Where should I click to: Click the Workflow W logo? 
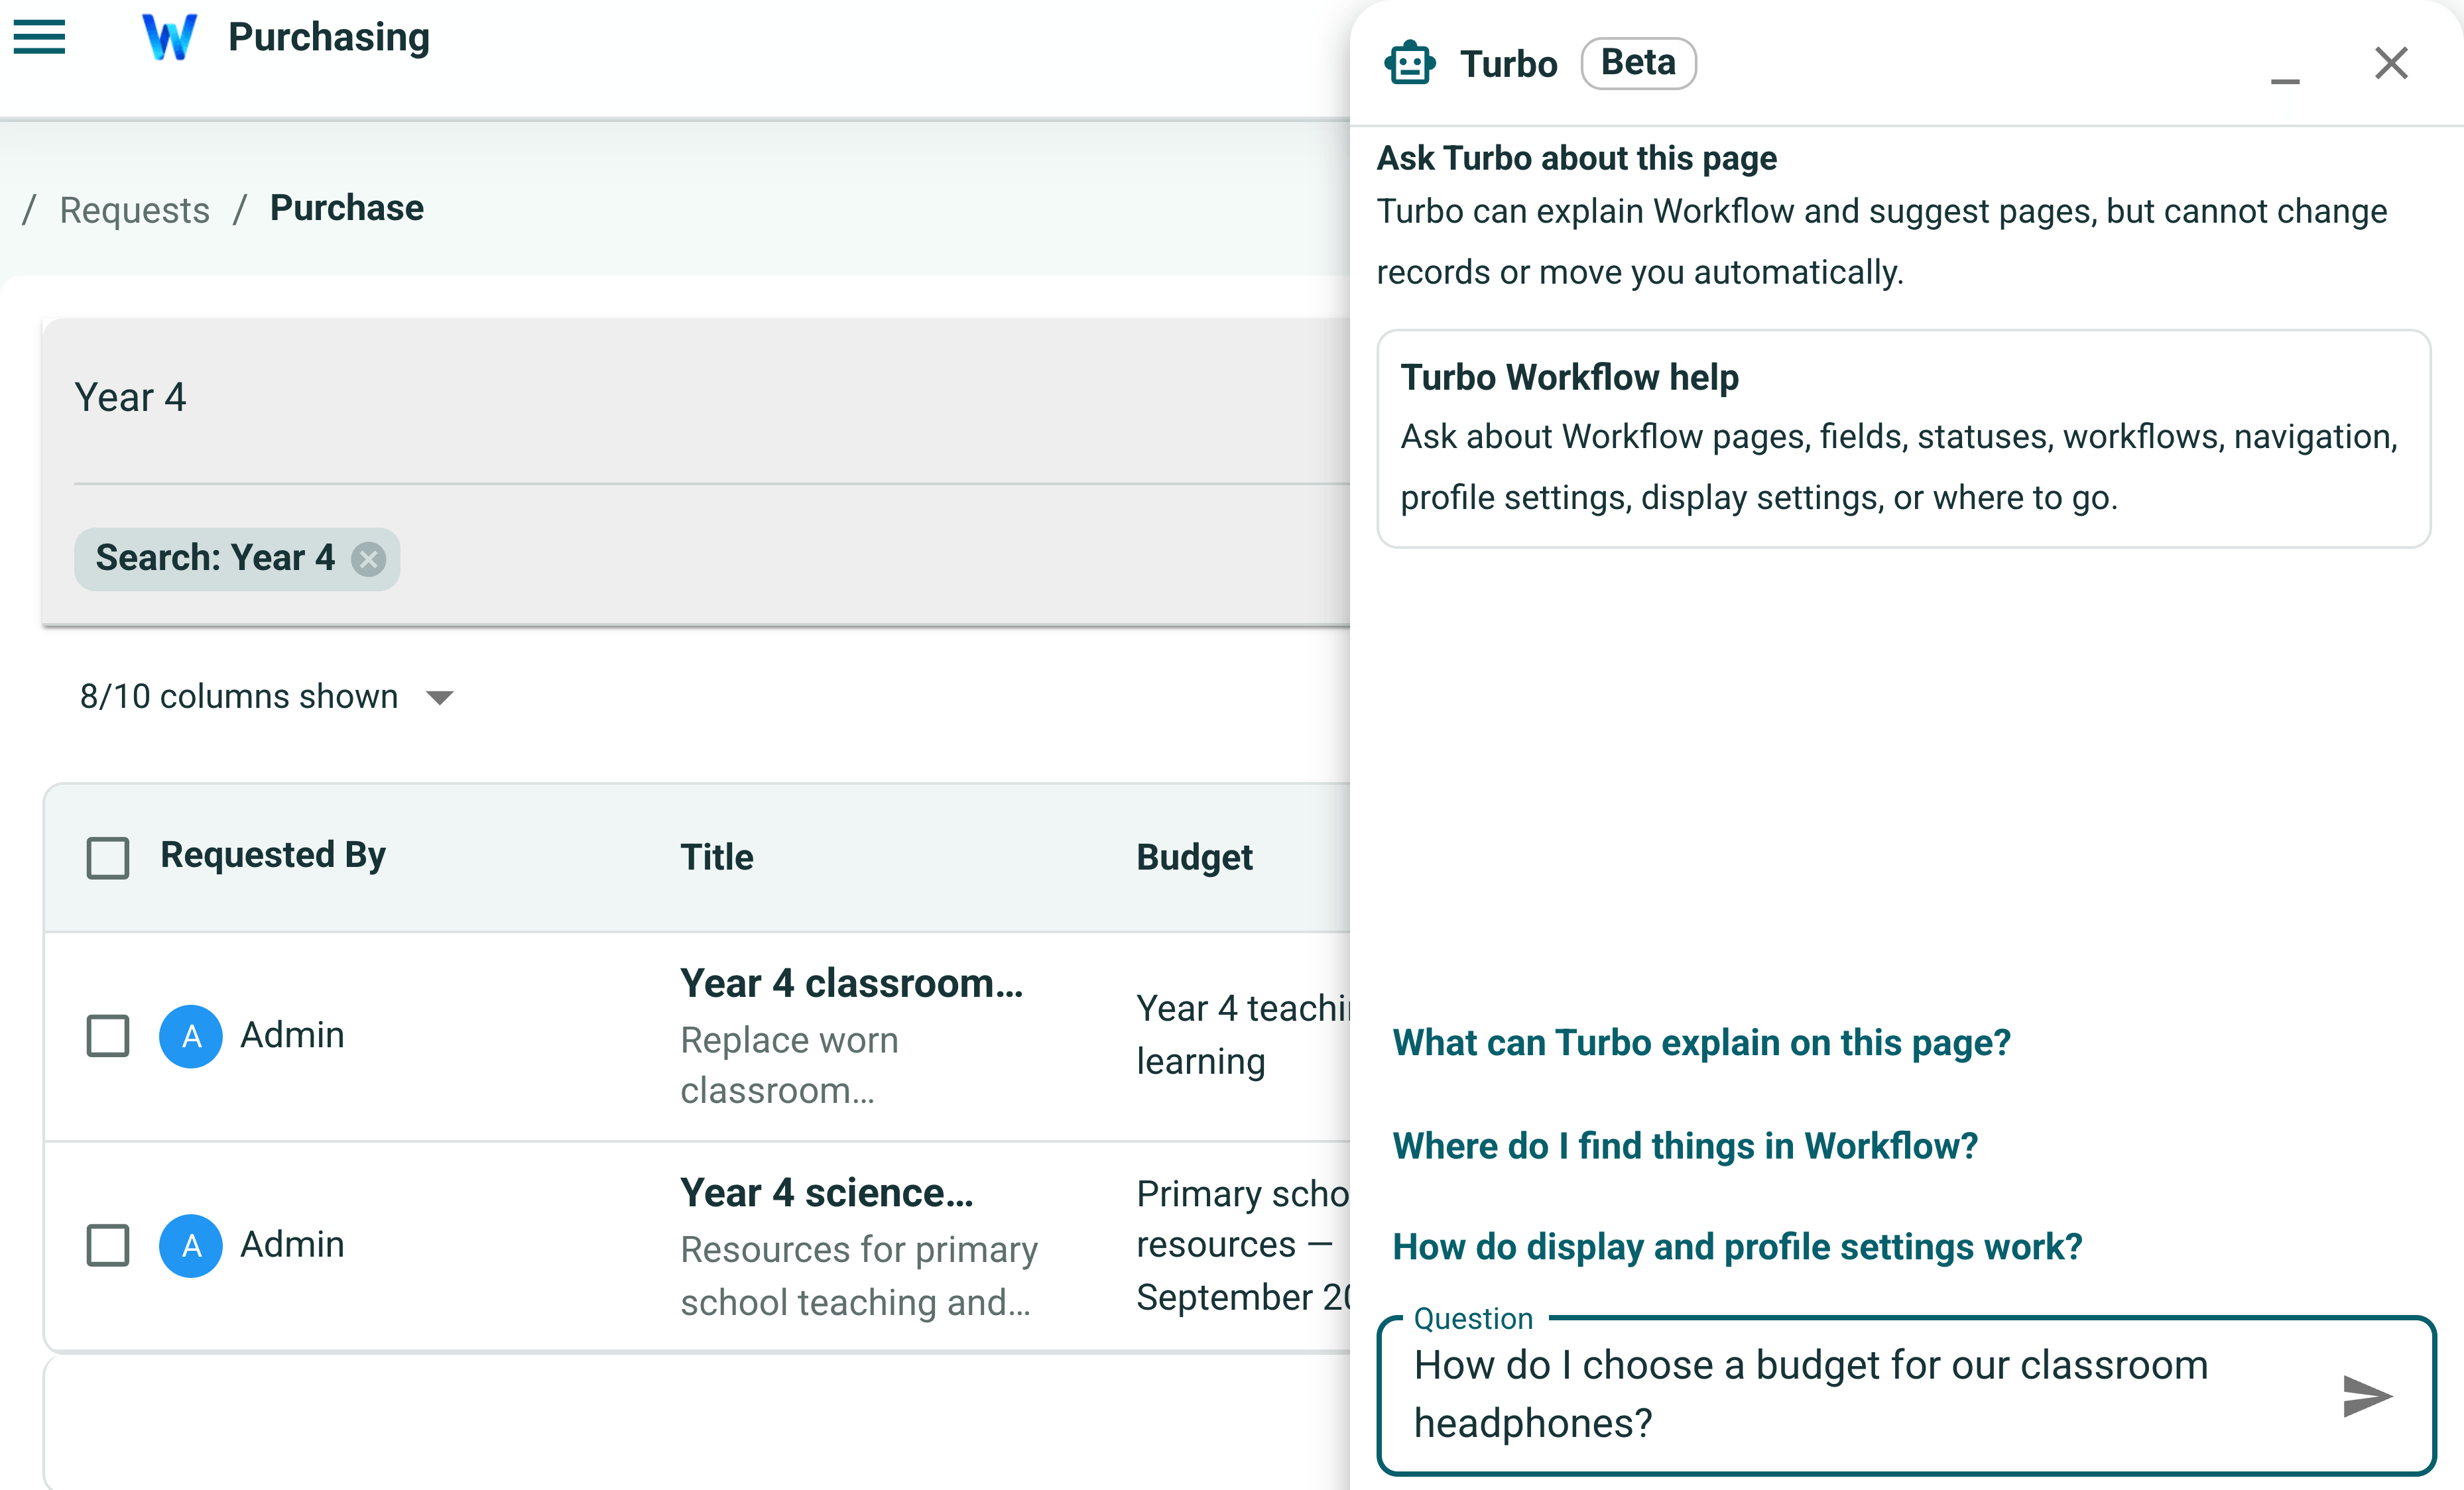point(169,37)
